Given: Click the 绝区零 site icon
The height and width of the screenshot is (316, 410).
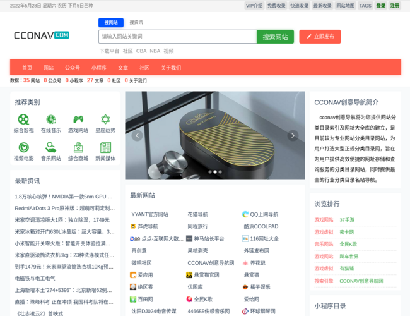Looking at the screenshot, I should click(x=133, y=287).
